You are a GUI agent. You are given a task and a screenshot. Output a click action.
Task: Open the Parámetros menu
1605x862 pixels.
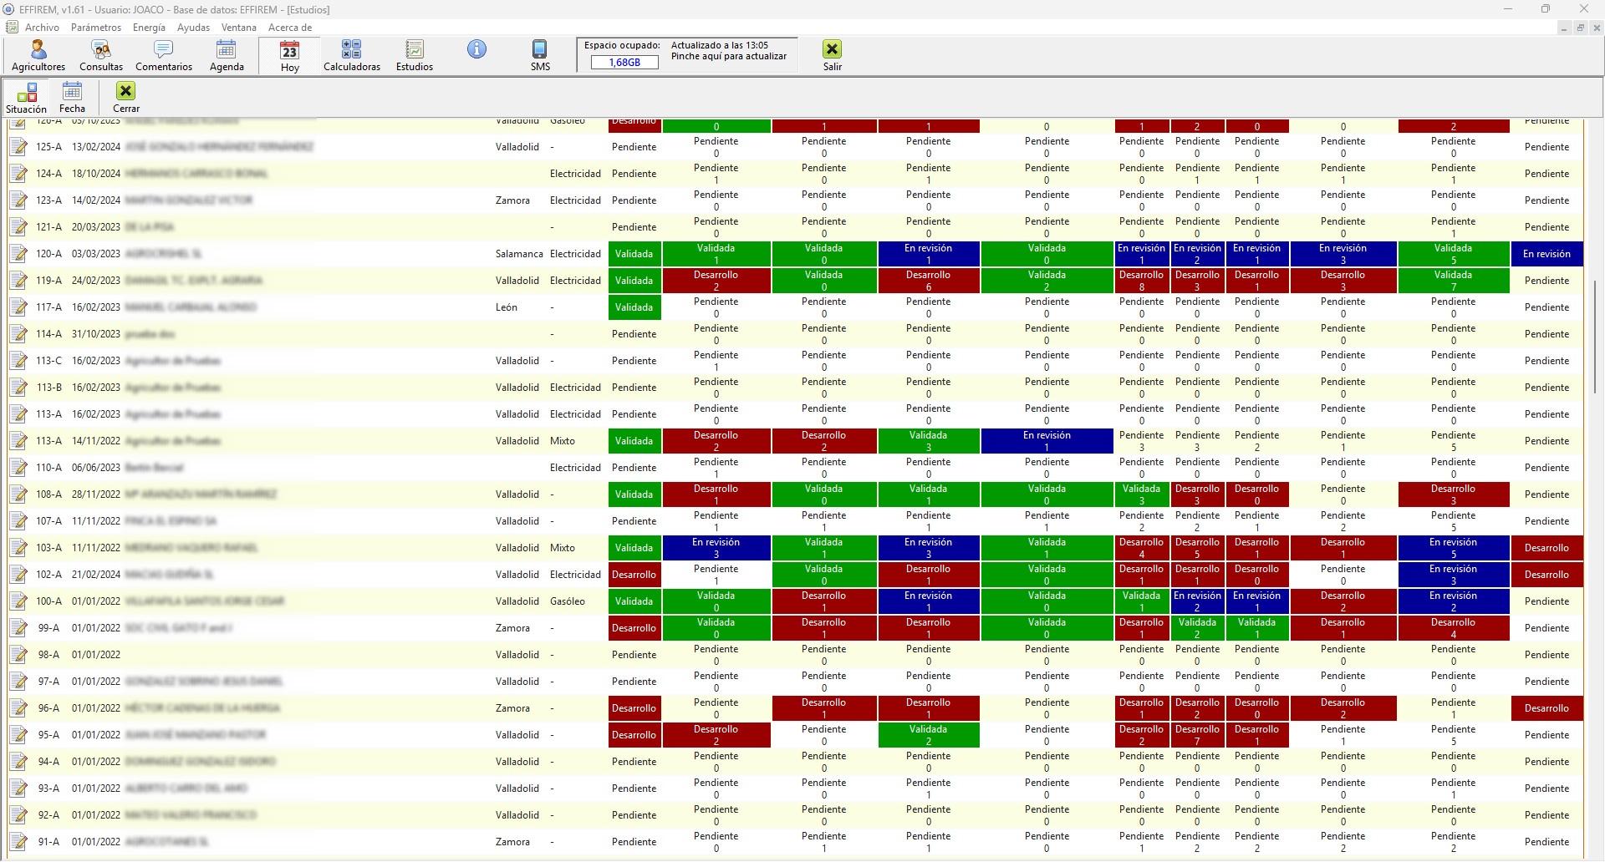point(96,28)
